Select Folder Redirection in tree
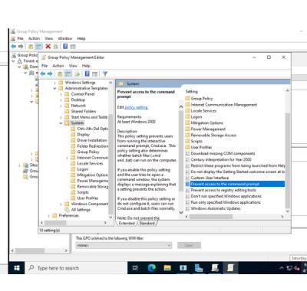The height and width of the screenshot is (291, 307). [x=93, y=146]
